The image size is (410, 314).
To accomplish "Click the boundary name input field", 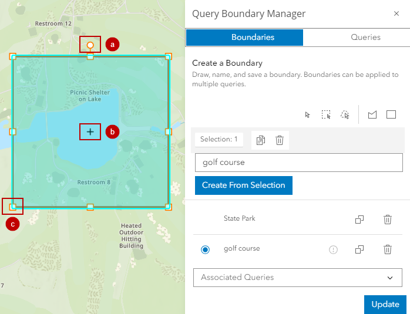I will pyautogui.click(x=298, y=163).
